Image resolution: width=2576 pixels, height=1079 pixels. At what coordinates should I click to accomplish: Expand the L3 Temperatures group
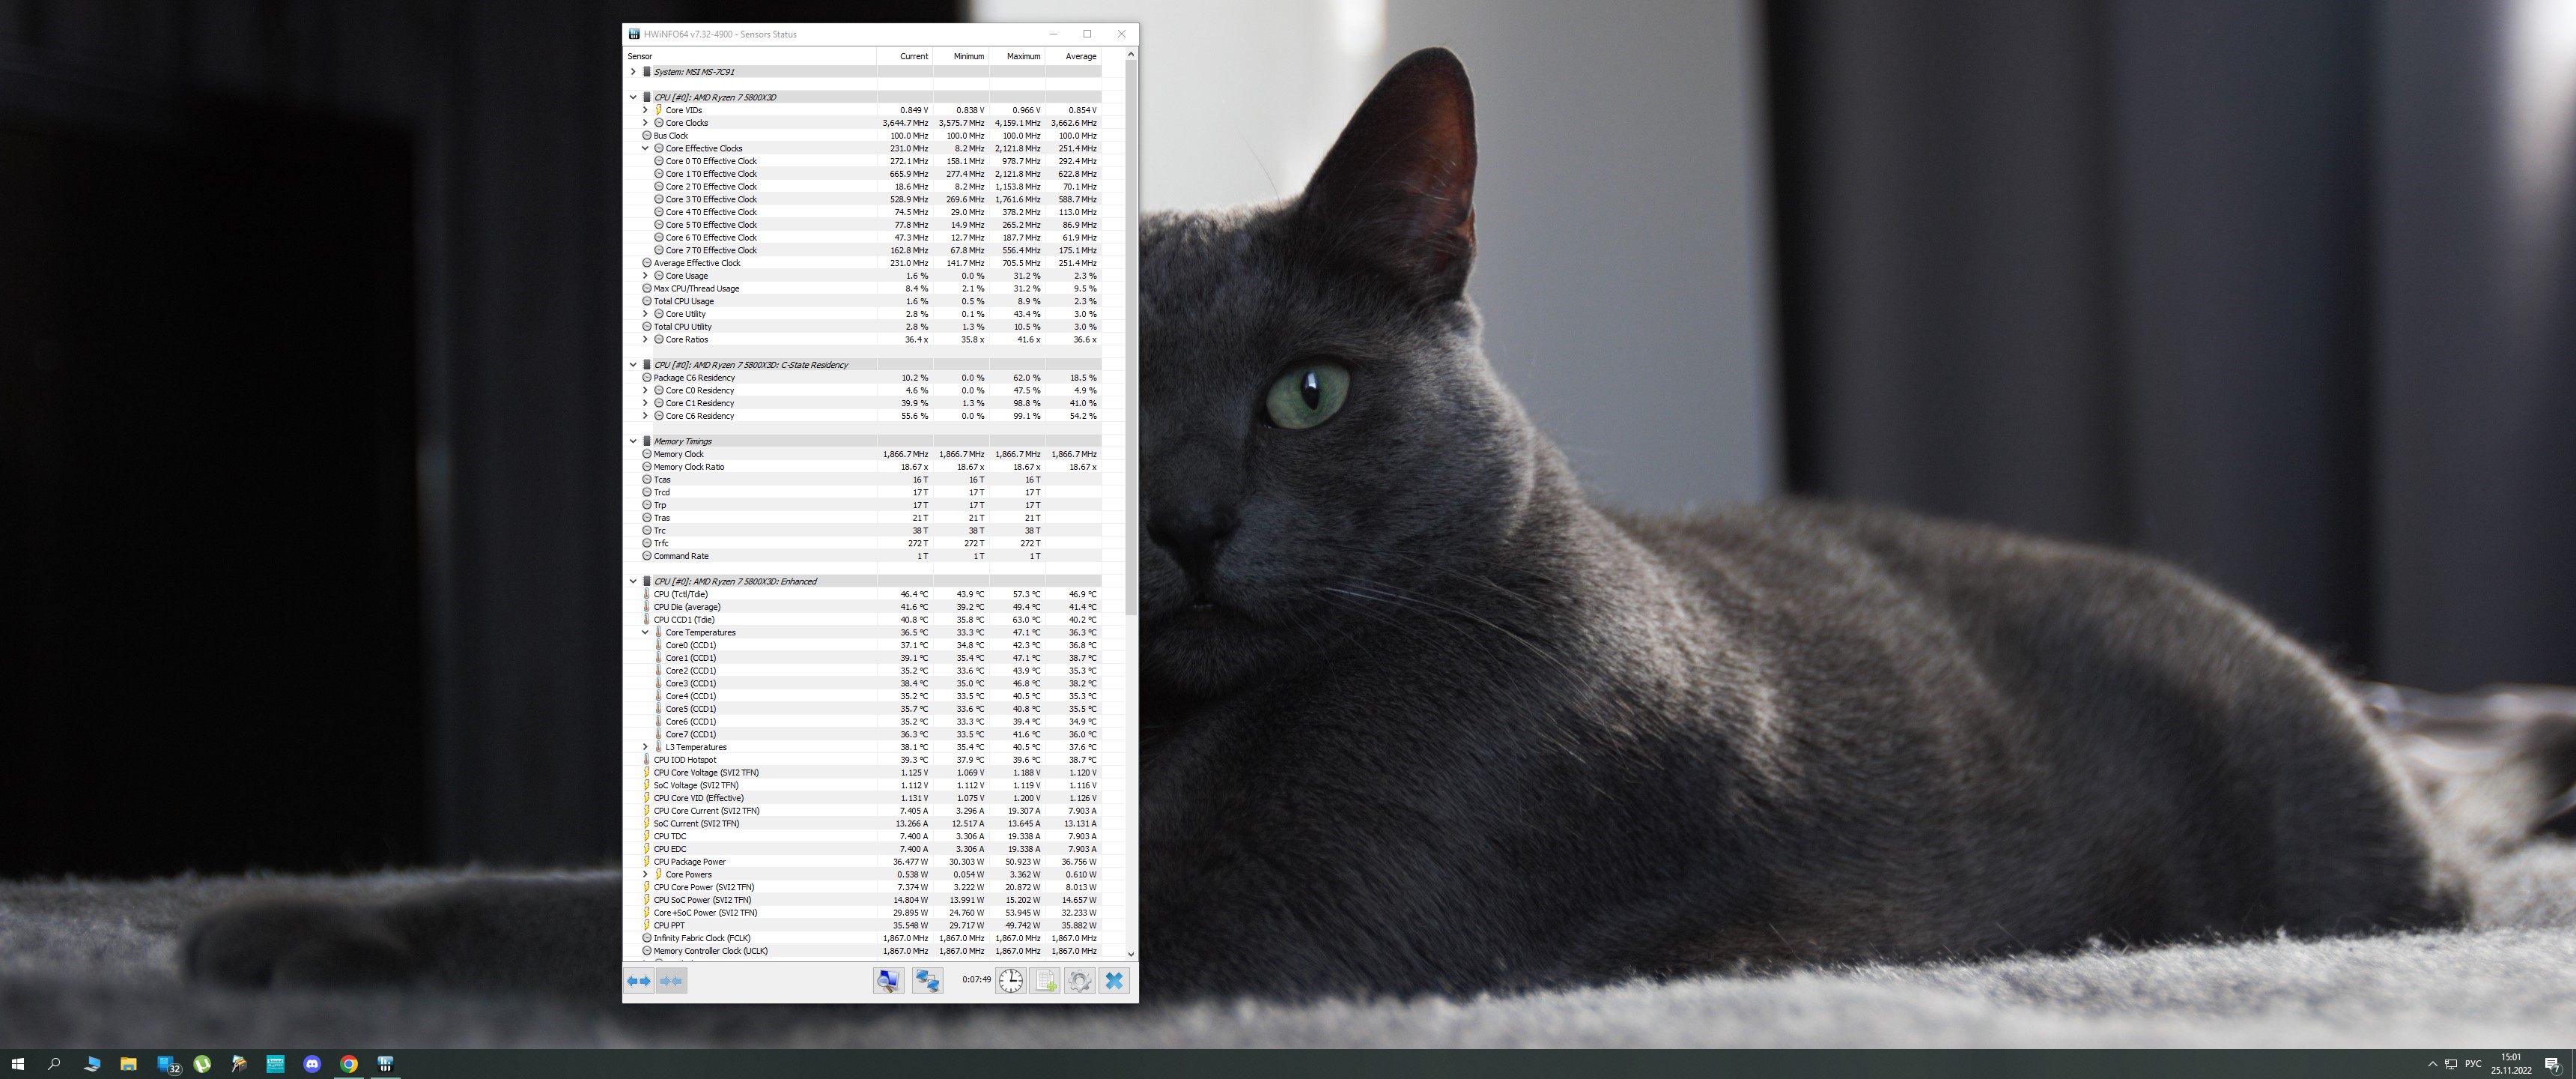(645, 747)
